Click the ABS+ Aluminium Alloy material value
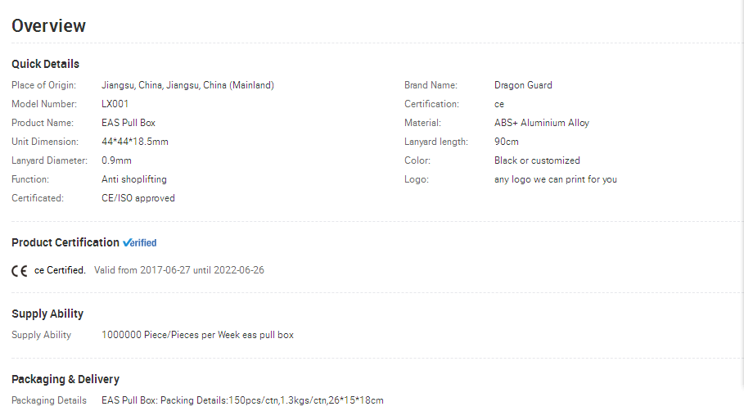744x420 pixels. pos(541,123)
